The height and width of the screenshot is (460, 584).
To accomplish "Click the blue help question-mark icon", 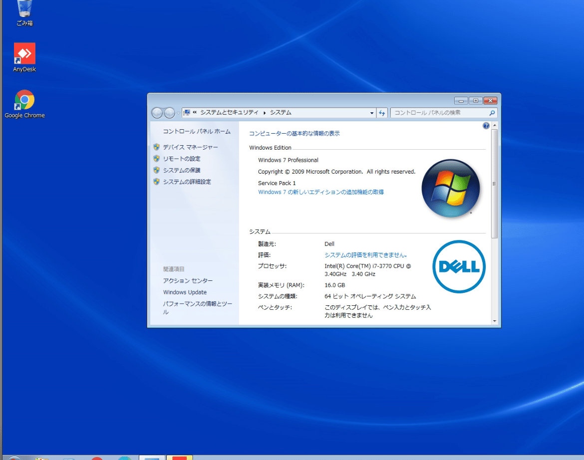I will pyautogui.click(x=486, y=125).
